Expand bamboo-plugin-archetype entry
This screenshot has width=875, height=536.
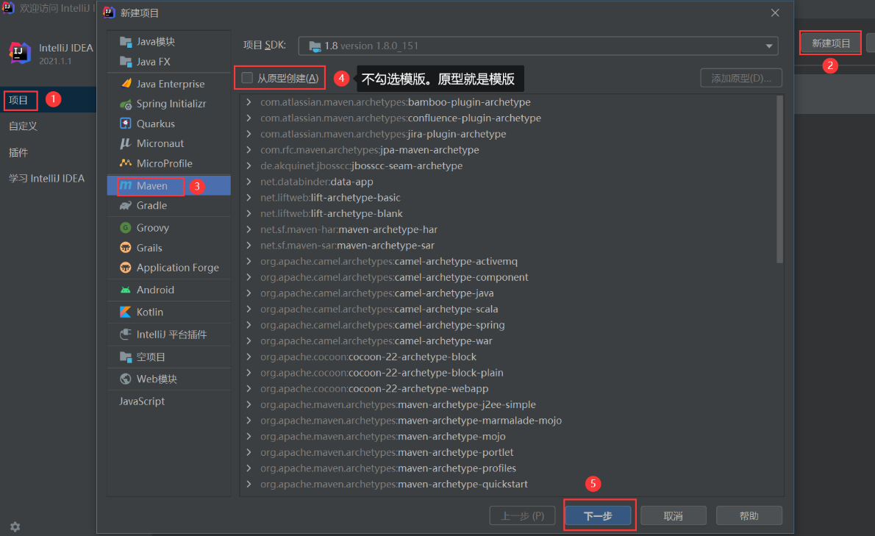249,102
